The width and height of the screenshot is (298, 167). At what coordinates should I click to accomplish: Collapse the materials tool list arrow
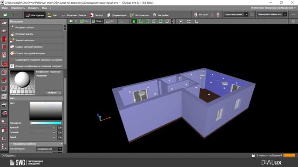(x=65, y=28)
